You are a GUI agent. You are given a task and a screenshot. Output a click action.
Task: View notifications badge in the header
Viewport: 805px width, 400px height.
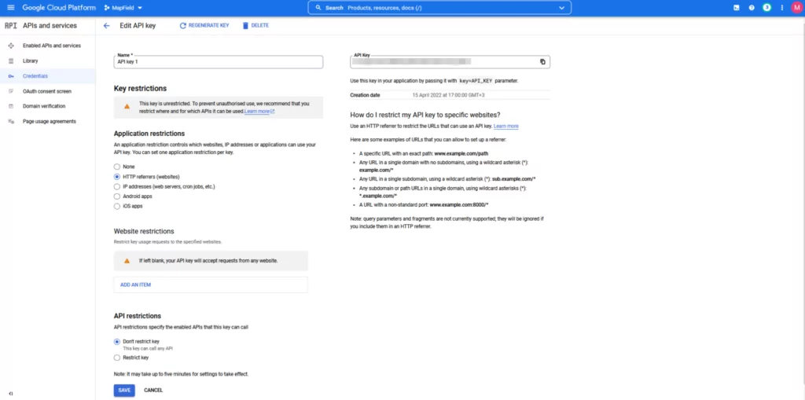pyautogui.click(x=766, y=8)
